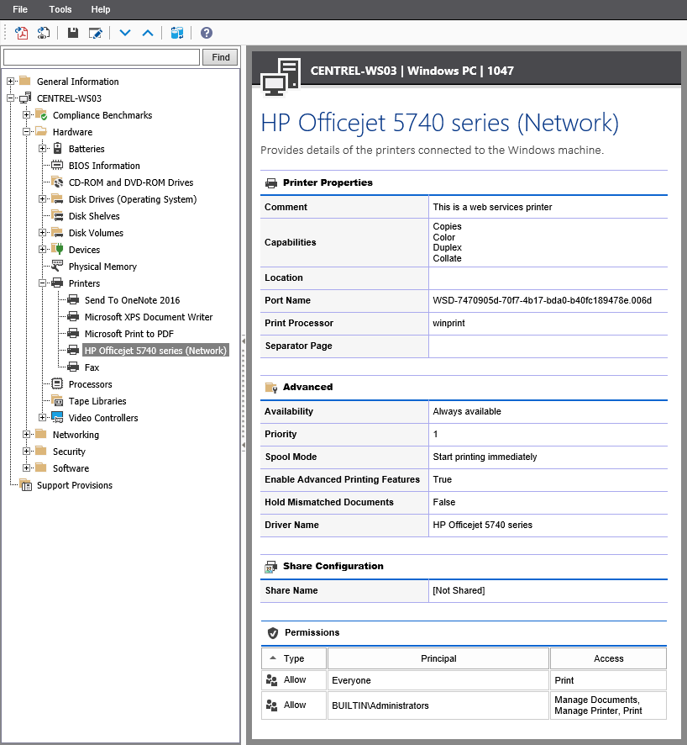This screenshot has height=745, width=687.
Task: Collapse the CENTREL-WS03 tree node
Action: tap(10, 98)
